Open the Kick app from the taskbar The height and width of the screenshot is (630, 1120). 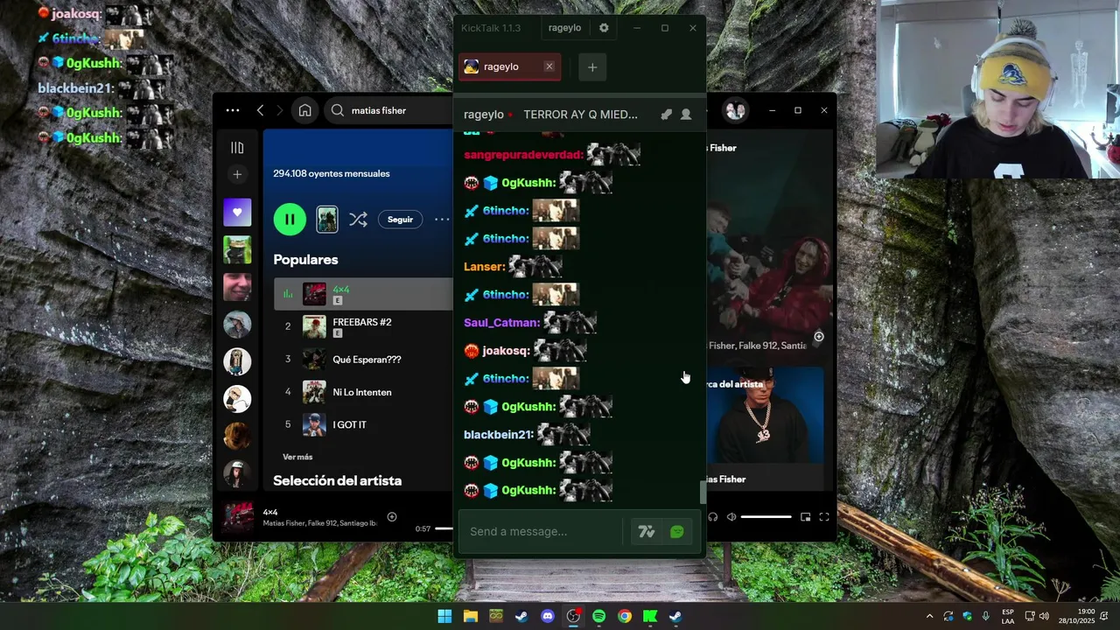[x=650, y=616]
